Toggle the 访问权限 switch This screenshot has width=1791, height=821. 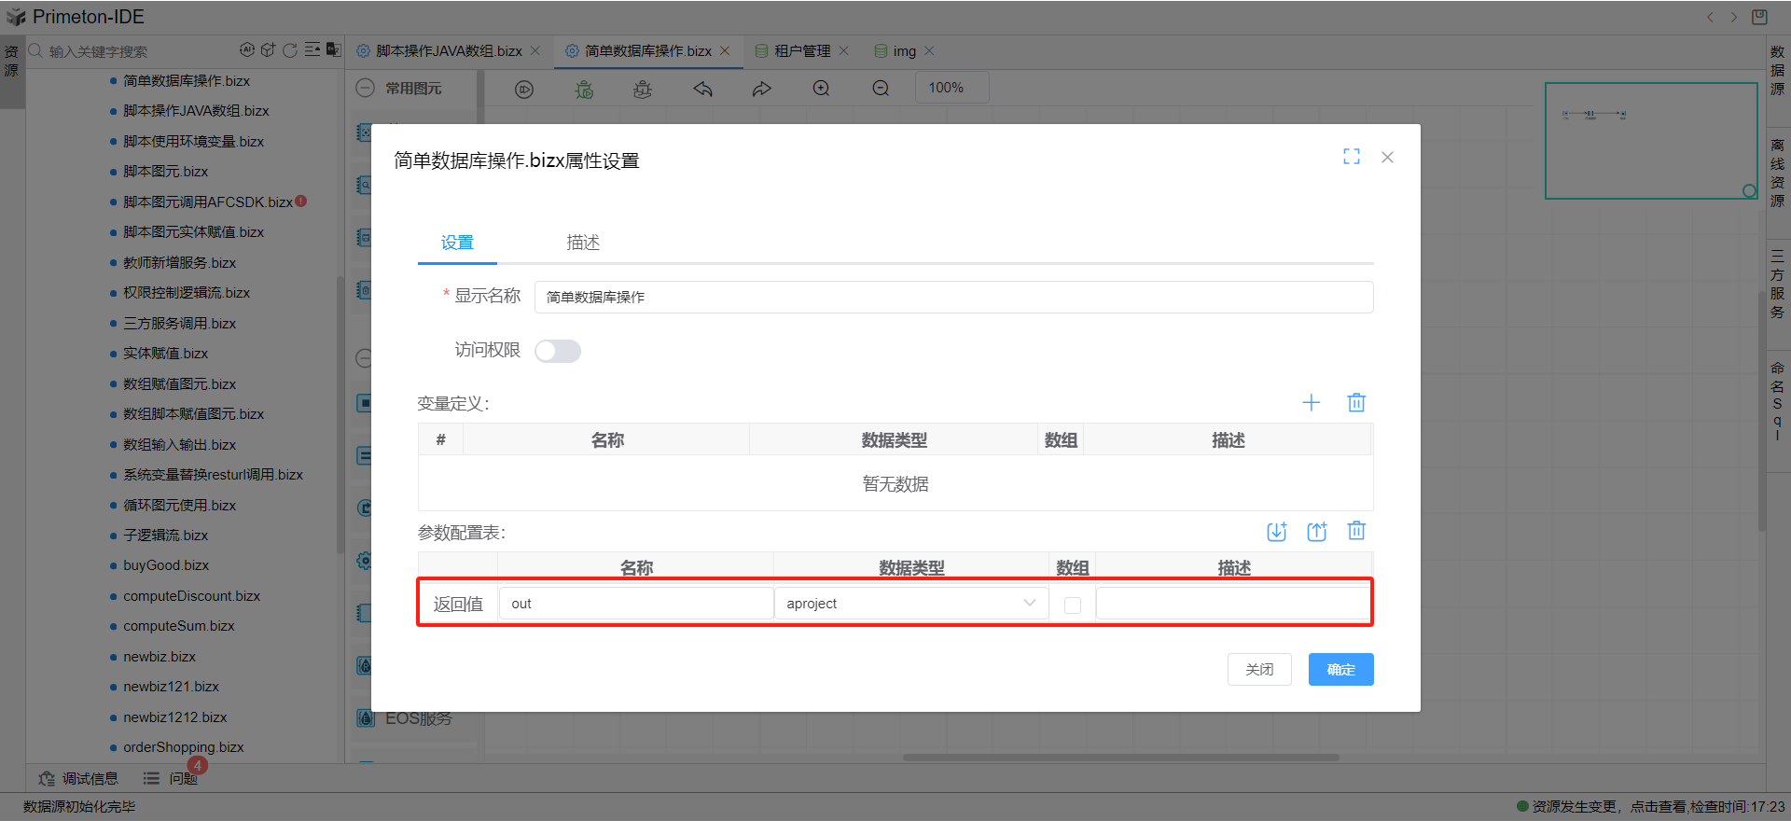pos(558,351)
